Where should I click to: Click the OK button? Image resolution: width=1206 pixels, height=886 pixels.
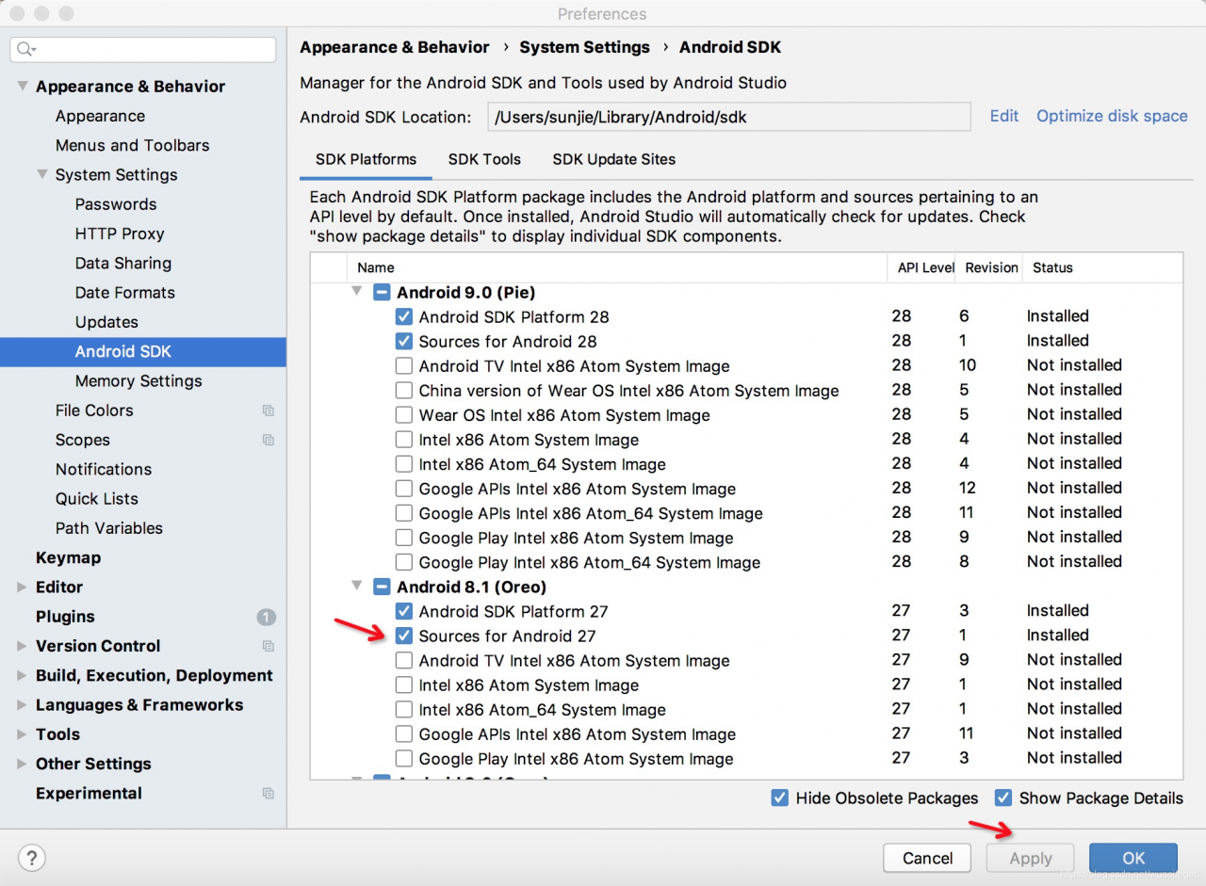[x=1133, y=858]
